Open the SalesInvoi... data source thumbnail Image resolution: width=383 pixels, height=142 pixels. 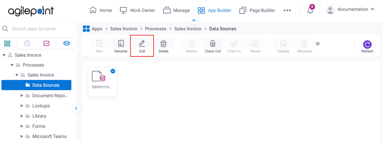(102, 81)
